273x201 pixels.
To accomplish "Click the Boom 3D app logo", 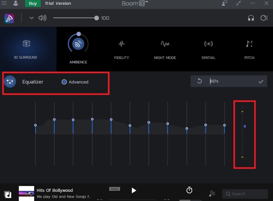I will pyautogui.click(x=9, y=18).
